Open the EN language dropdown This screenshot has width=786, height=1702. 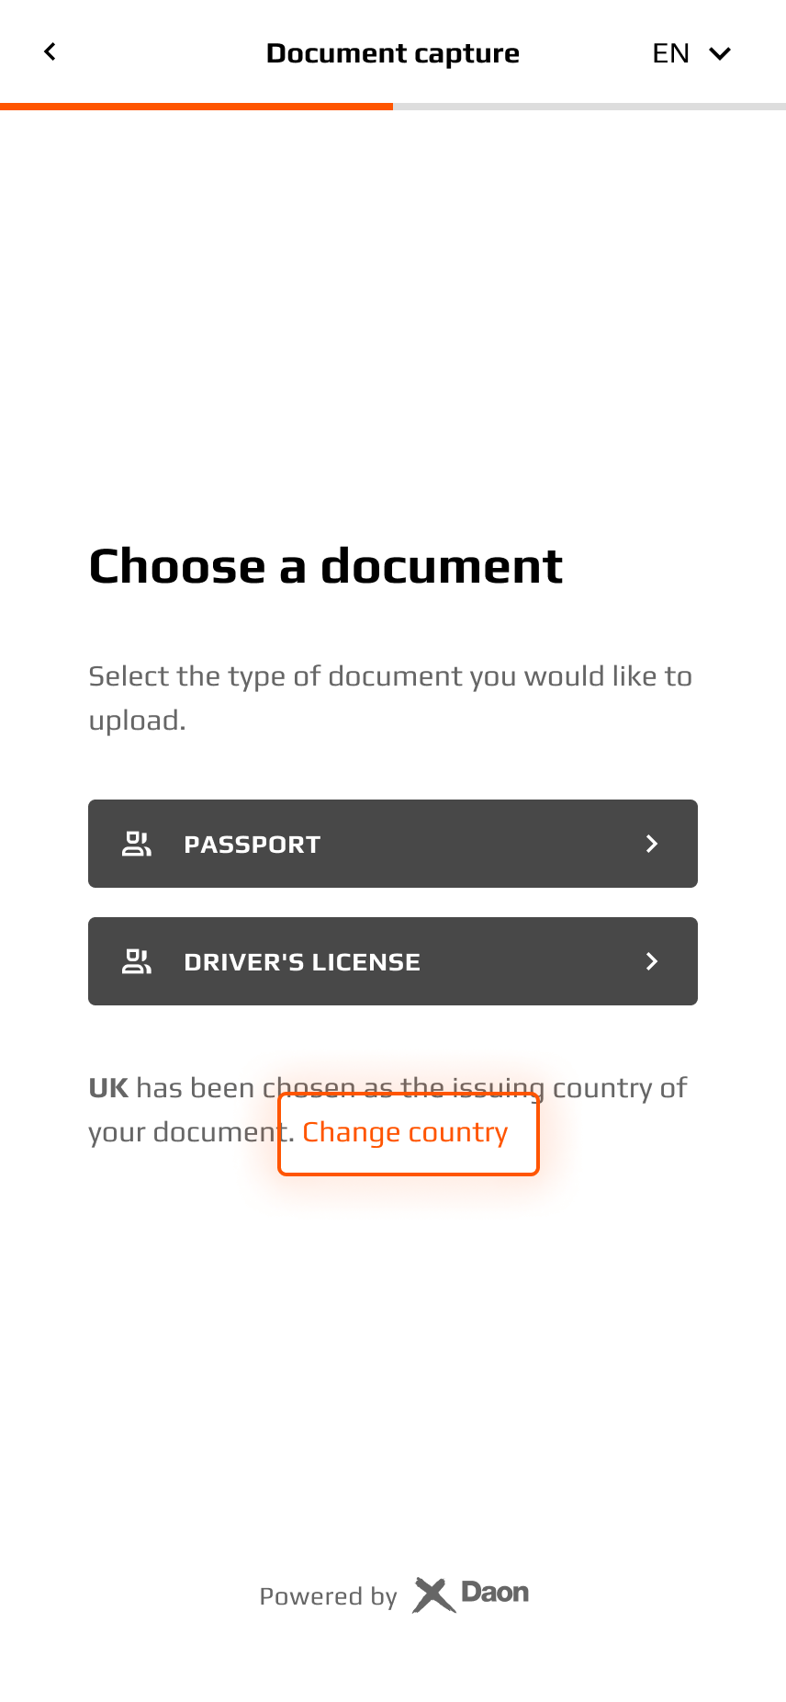(691, 53)
